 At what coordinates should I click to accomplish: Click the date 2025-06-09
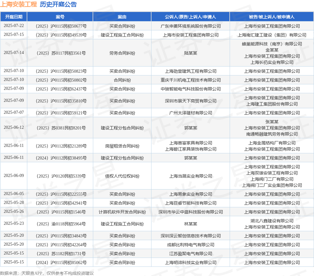13,175
